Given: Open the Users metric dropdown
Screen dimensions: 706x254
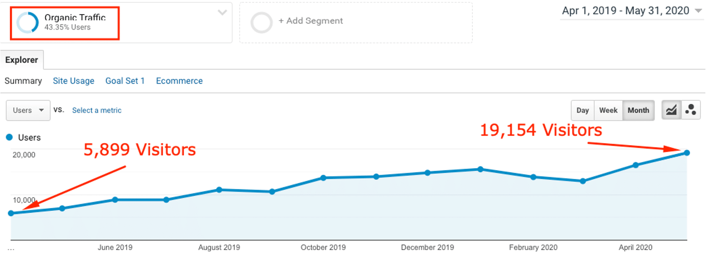Looking at the screenshot, I should (28, 110).
